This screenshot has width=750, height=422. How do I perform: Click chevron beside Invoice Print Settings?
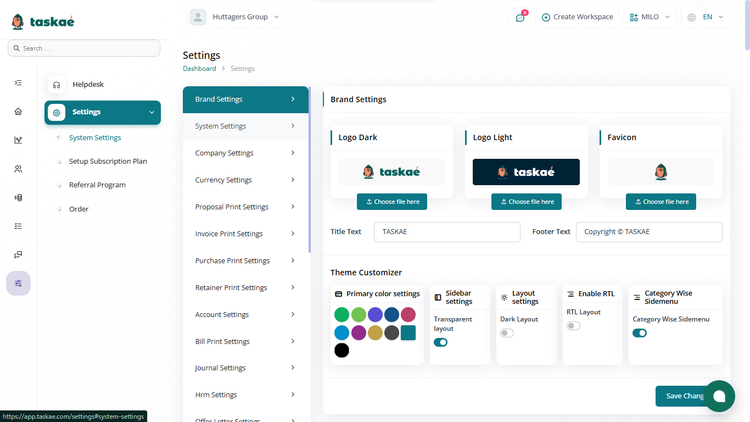click(x=293, y=234)
